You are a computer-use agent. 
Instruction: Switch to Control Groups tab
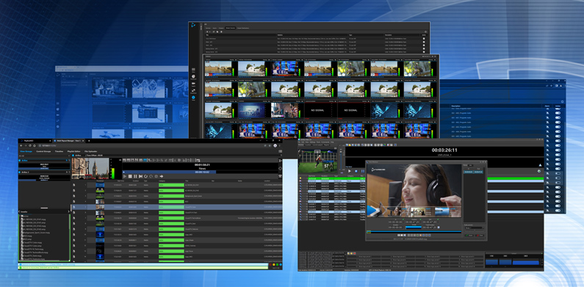click(43, 151)
